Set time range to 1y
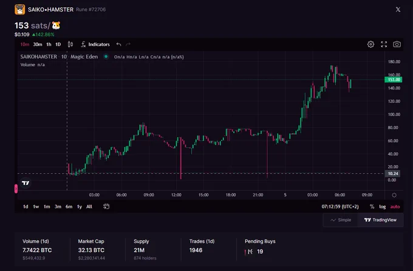The height and width of the screenshot is (271, 413). 80,207
